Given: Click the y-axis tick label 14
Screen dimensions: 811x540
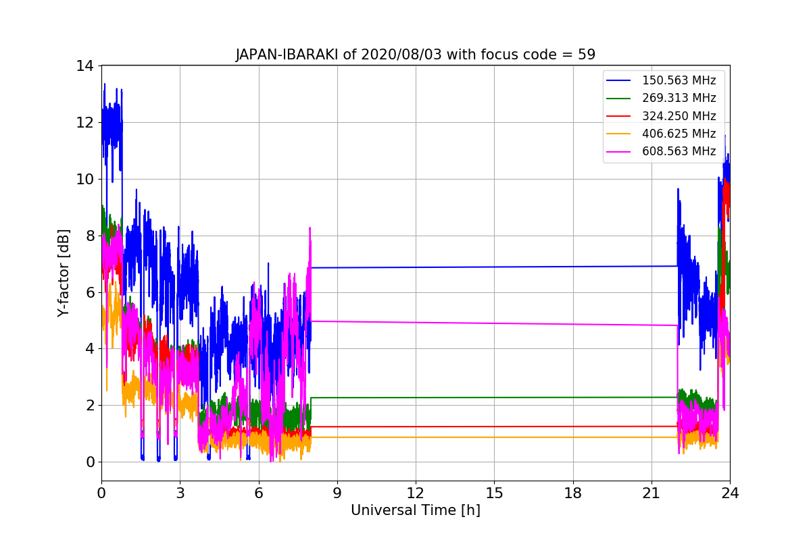Looking at the screenshot, I should [x=85, y=66].
